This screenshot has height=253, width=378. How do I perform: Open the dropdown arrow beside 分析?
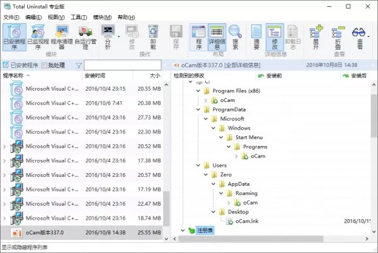coord(119,37)
